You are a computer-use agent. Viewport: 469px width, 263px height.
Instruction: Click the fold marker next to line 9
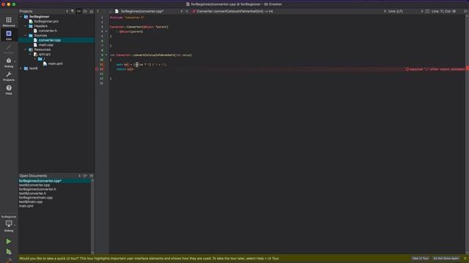coord(106,55)
